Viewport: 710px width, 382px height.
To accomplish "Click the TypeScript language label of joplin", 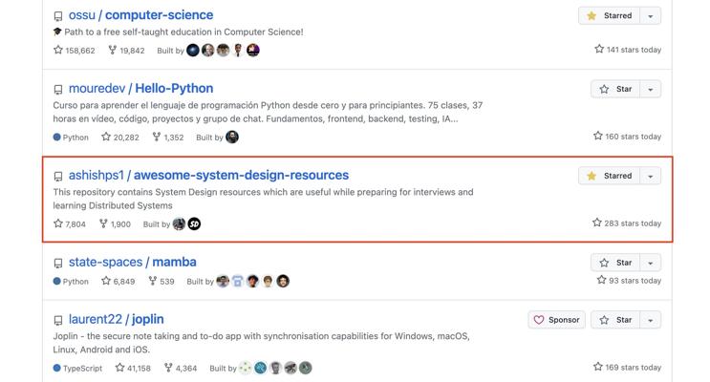I will 78,368.
